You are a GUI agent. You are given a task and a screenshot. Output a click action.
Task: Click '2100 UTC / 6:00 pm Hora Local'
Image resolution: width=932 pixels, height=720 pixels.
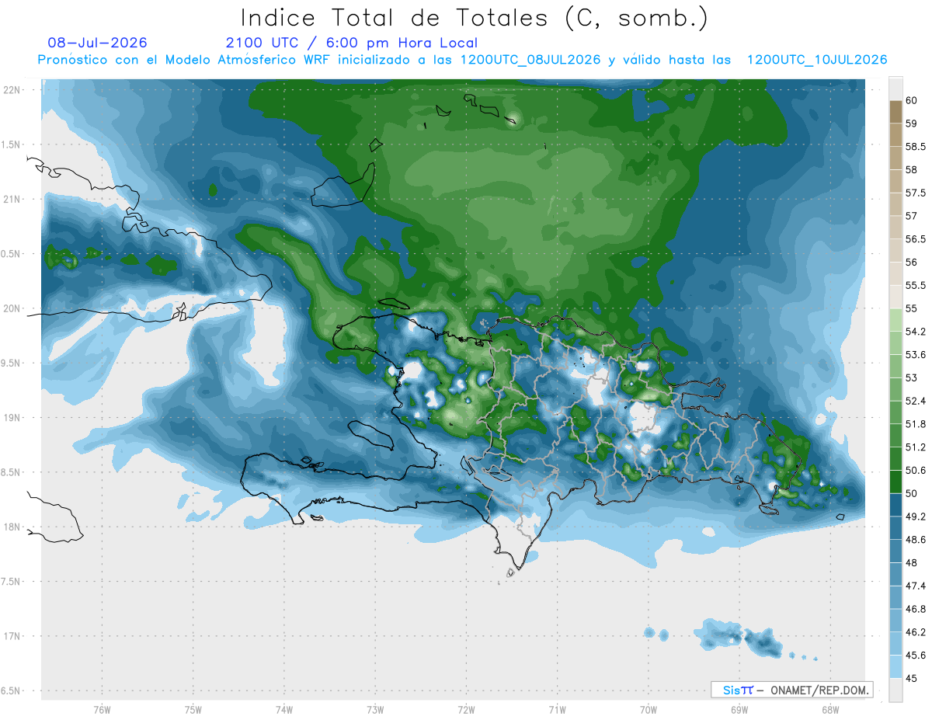click(352, 43)
